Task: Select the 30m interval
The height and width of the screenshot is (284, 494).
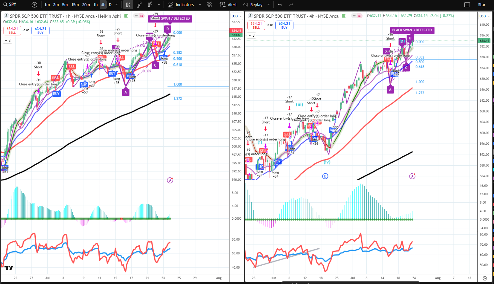Action: click(86, 5)
